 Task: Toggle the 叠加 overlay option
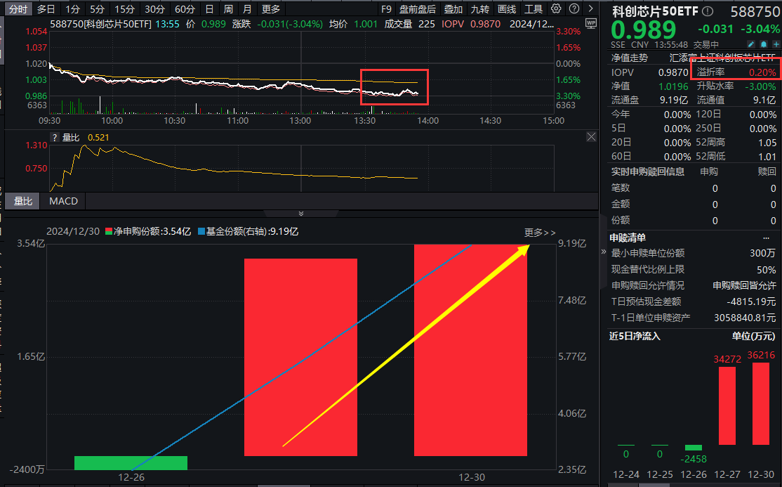453,9
